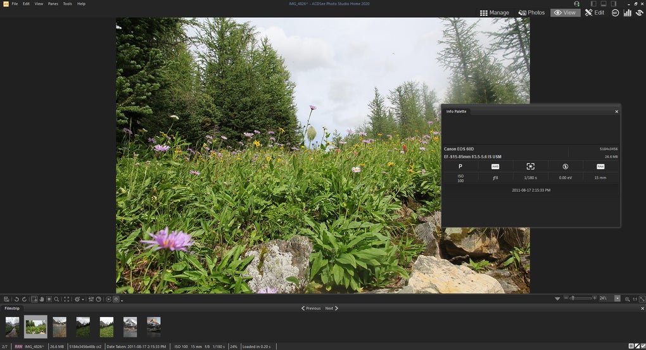Select the Hand scroll tool

click(x=41, y=299)
